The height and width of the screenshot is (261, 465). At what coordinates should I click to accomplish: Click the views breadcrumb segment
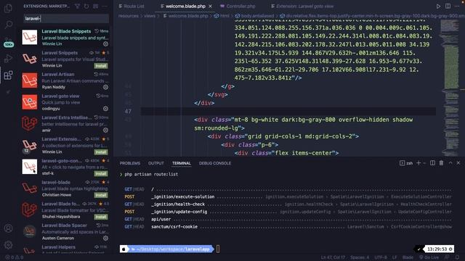[150, 16]
